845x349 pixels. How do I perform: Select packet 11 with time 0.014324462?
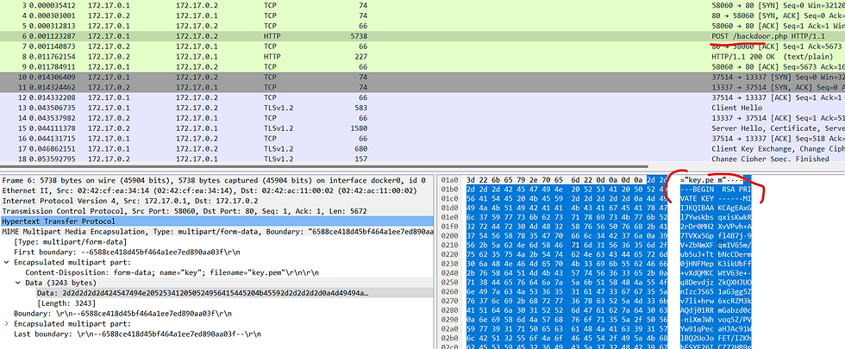422,87
